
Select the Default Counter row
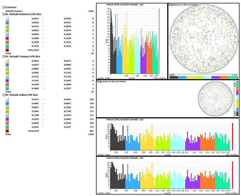tap(49, 11)
